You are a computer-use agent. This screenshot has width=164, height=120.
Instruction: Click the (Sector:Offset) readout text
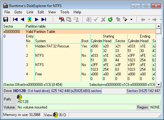pyautogui.click(x=33, y=85)
